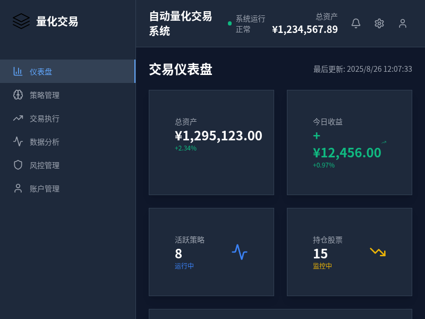425x319 pixels.
Task: Click the 今日收益 card label
Action: click(x=328, y=122)
